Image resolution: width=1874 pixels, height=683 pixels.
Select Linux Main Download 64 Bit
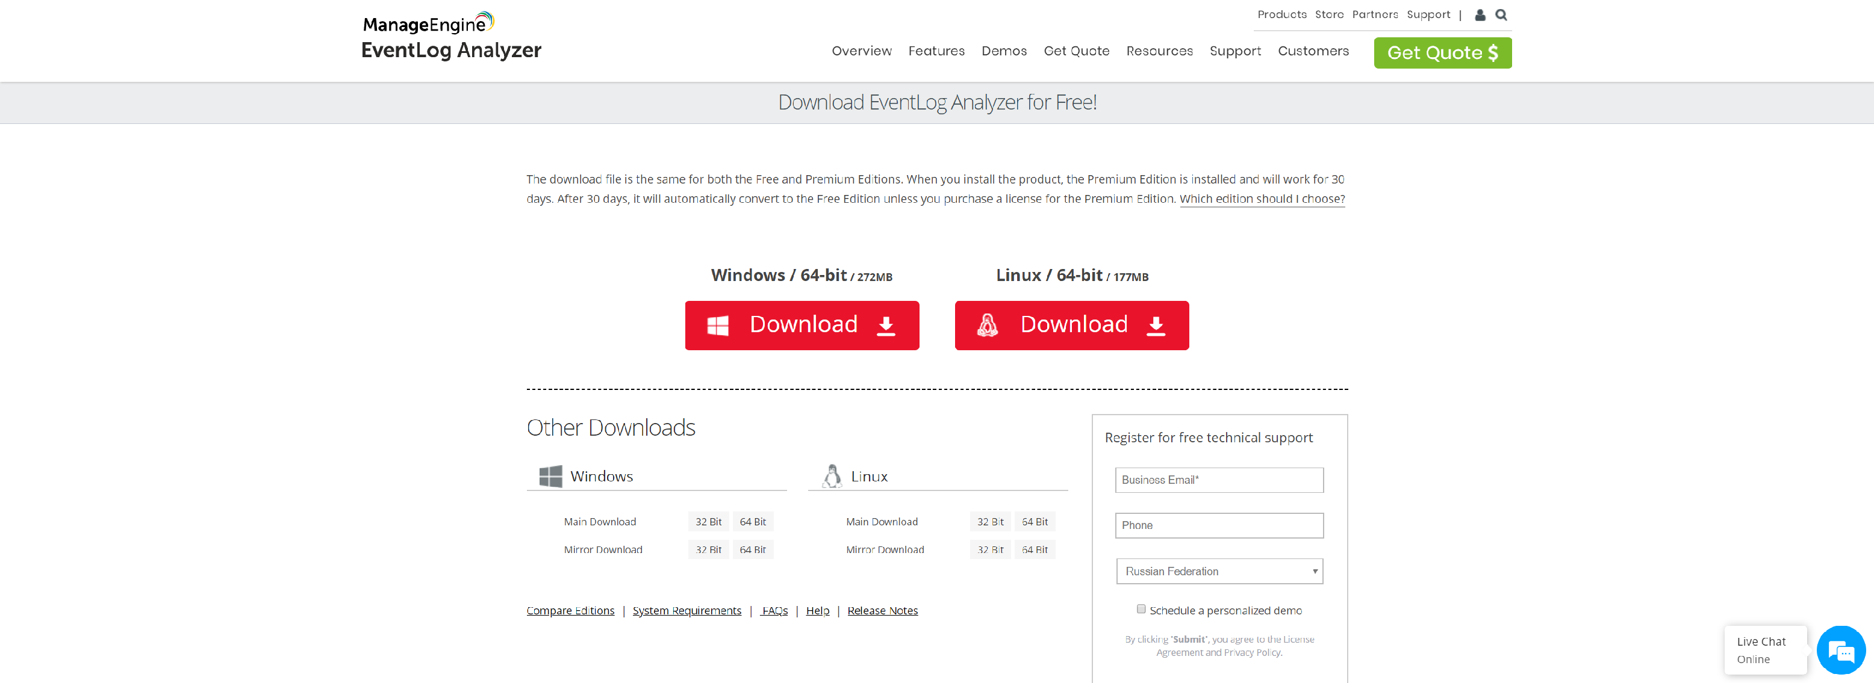(1035, 522)
